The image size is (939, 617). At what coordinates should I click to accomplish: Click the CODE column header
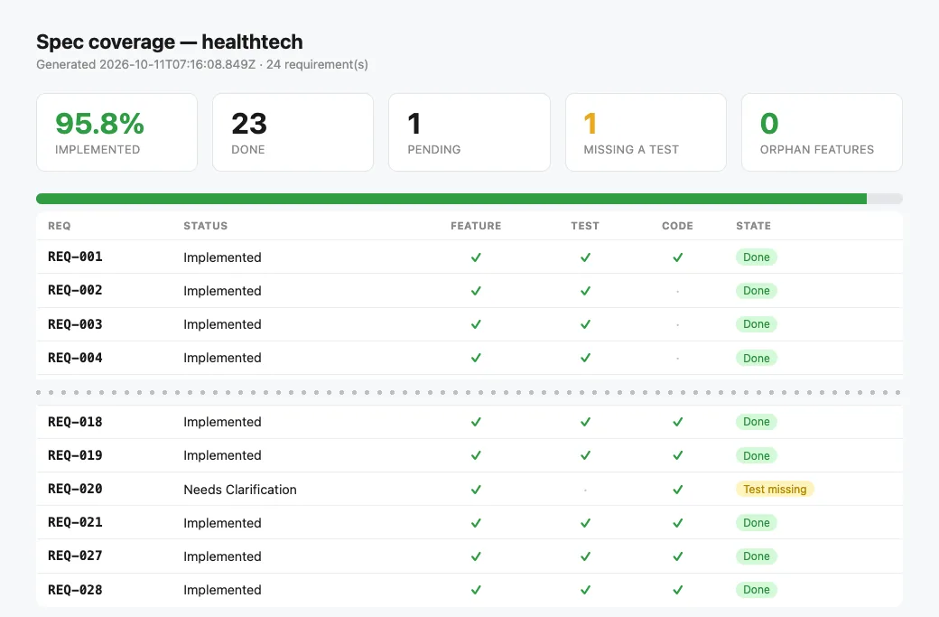click(x=677, y=226)
